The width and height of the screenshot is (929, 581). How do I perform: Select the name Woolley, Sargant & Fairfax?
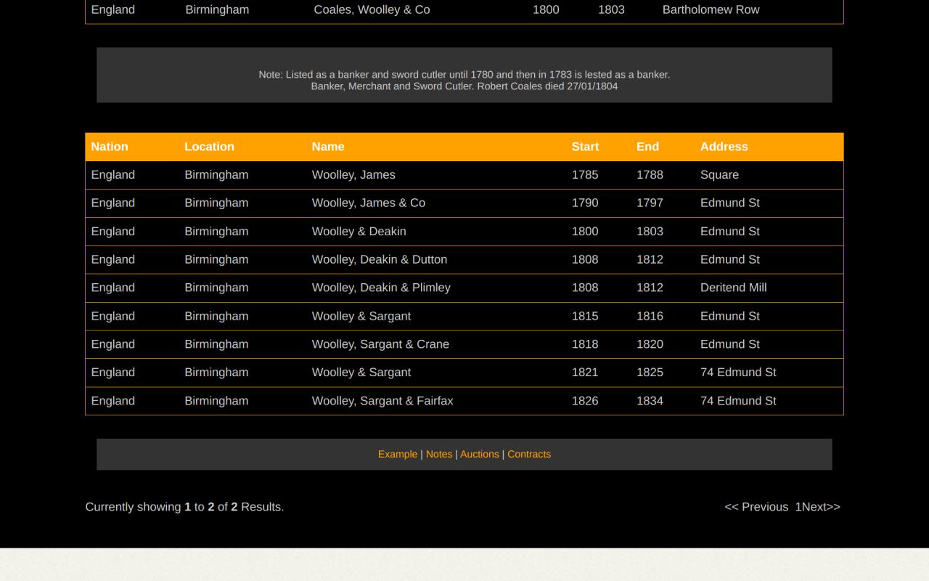[x=382, y=401]
